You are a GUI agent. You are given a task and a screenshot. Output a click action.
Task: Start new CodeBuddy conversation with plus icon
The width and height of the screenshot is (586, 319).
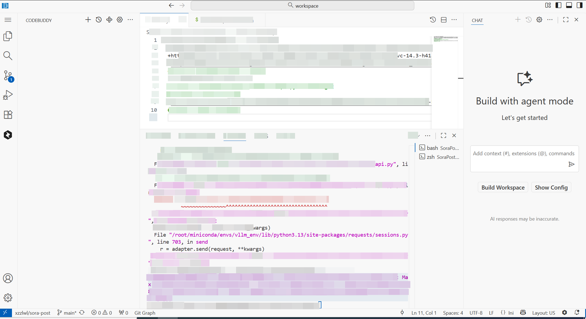click(x=88, y=20)
